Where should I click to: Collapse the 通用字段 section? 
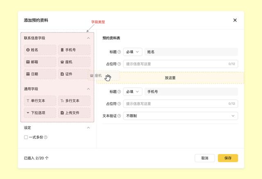tap(88, 89)
